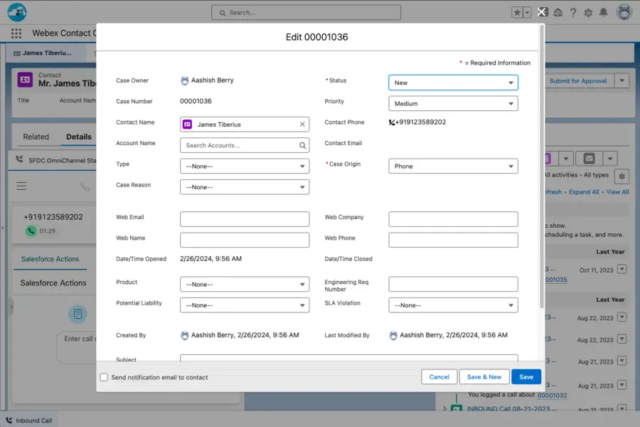
Task: Open the dropdown beside the email icon
Action: [610, 158]
